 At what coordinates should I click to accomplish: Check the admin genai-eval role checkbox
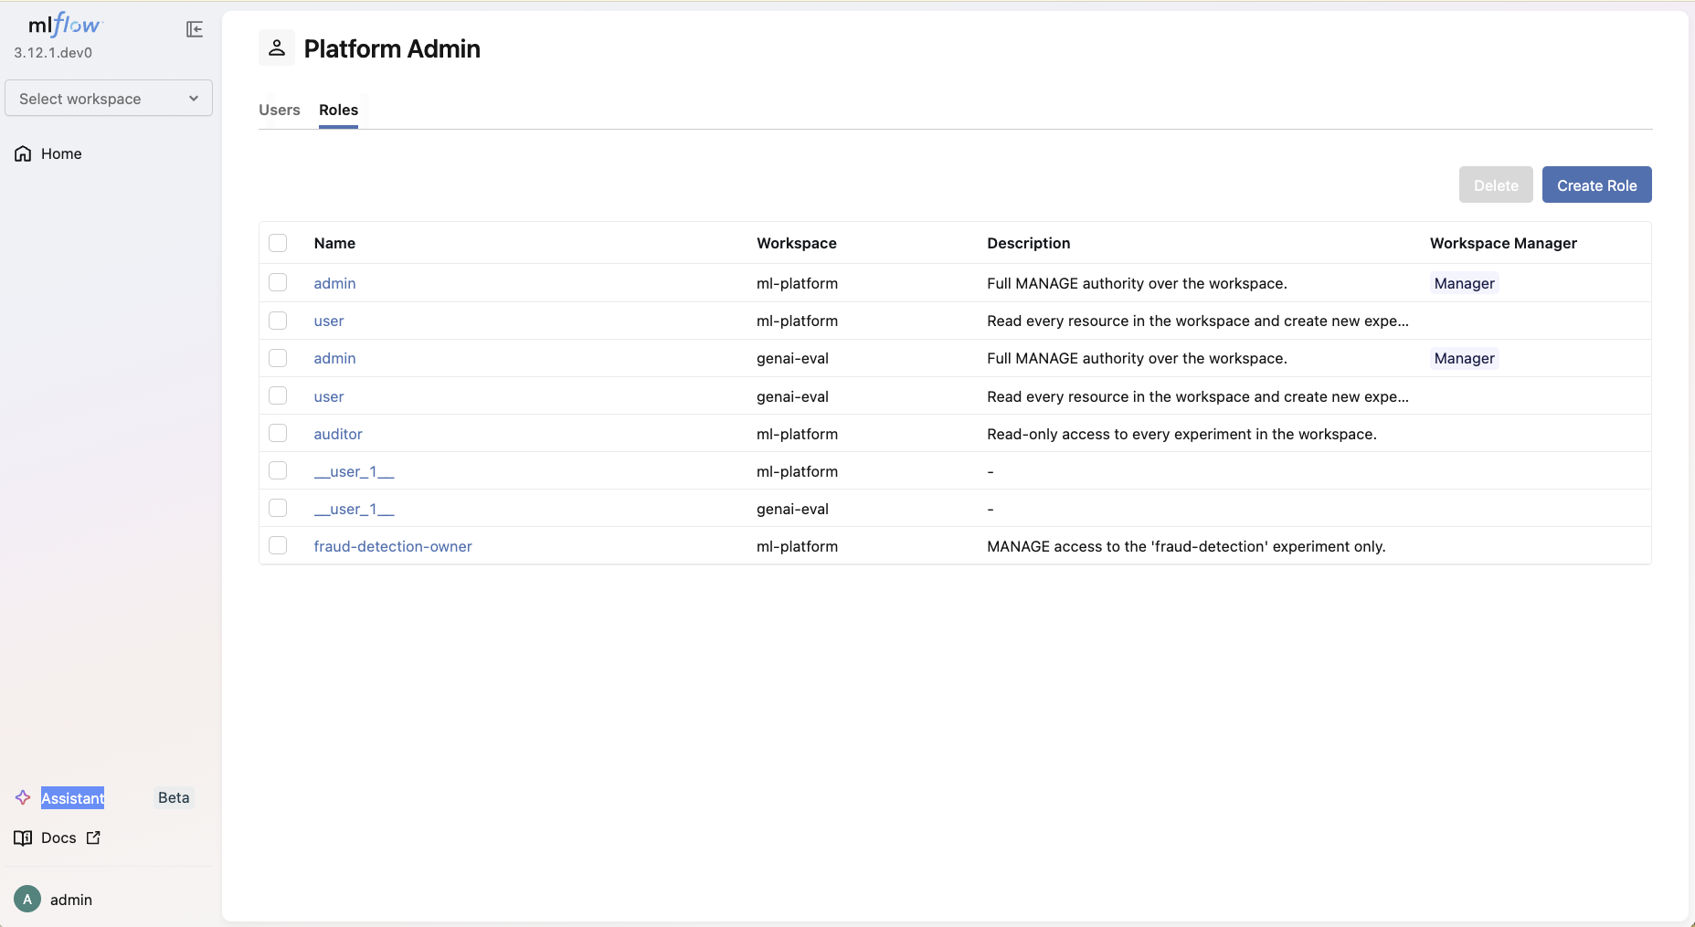pos(278,358)
